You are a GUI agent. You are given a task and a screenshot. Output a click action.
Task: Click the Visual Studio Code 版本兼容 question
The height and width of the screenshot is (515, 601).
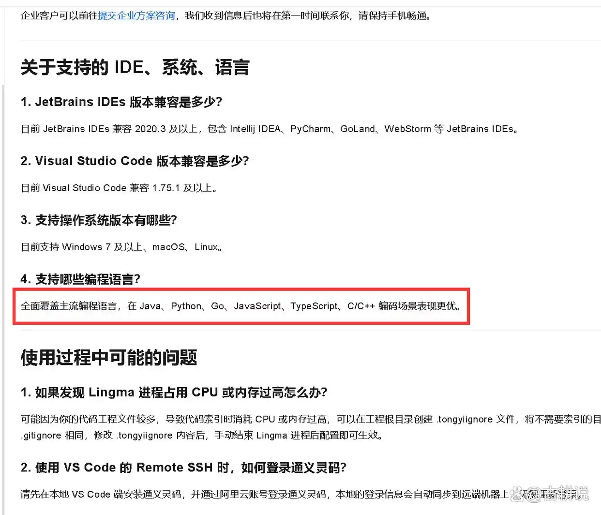click(x=136, y=161)
